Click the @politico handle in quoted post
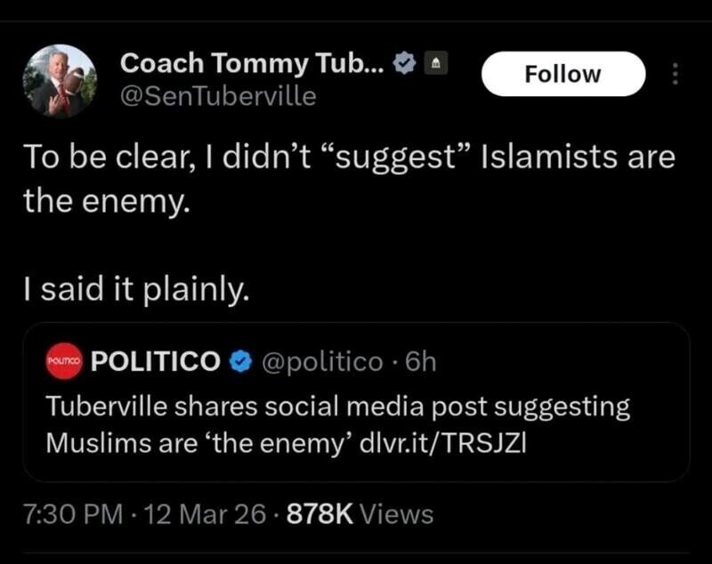 pos(319,361)
